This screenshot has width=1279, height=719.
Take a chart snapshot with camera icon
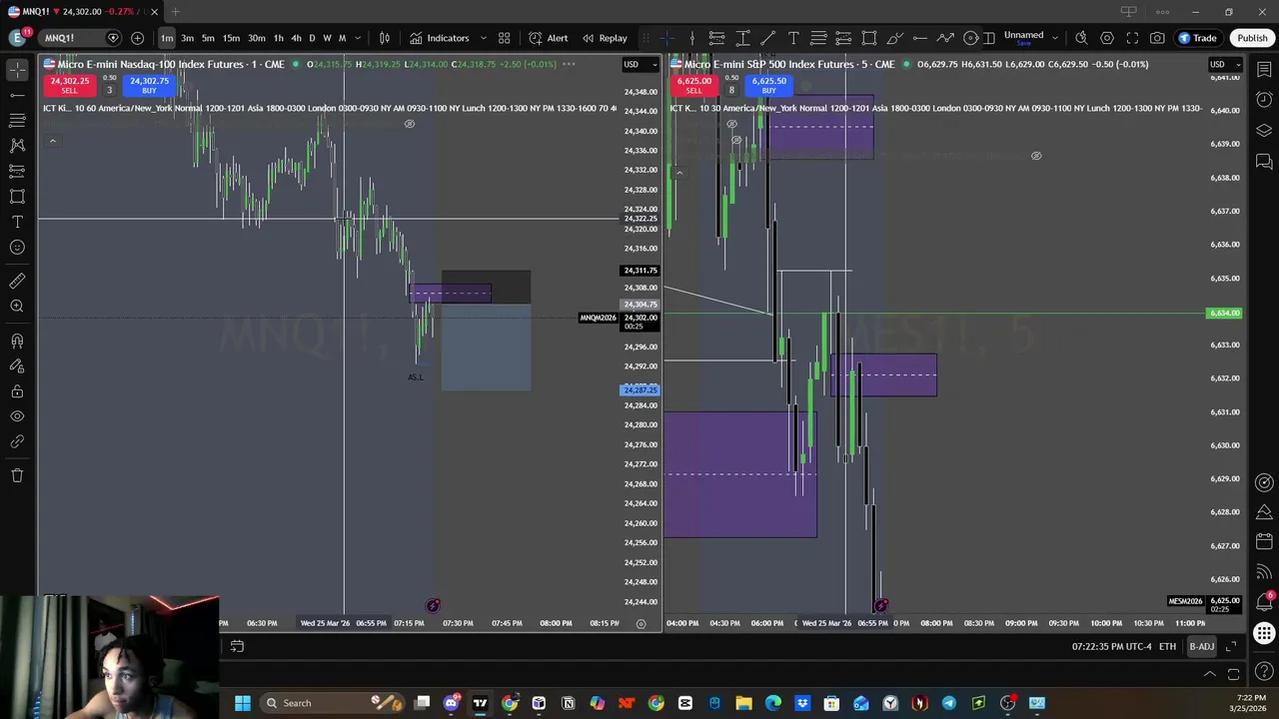[x=1157, y=38]
